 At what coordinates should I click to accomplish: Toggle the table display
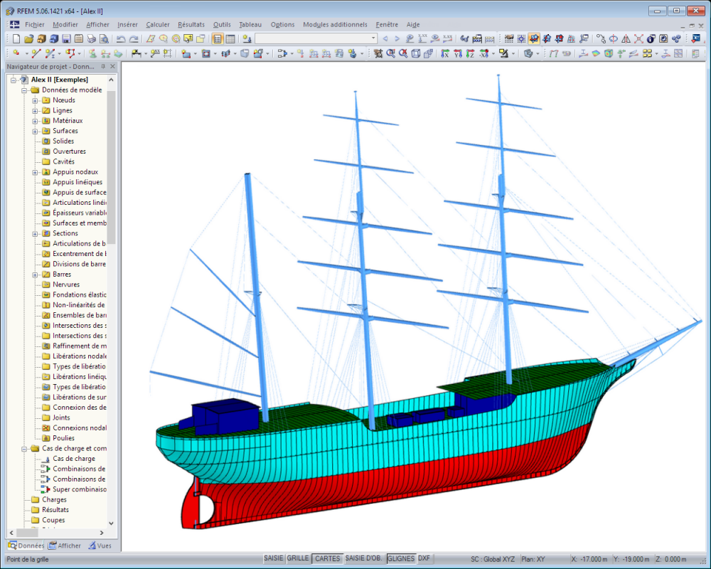click(x=230, y=39)
